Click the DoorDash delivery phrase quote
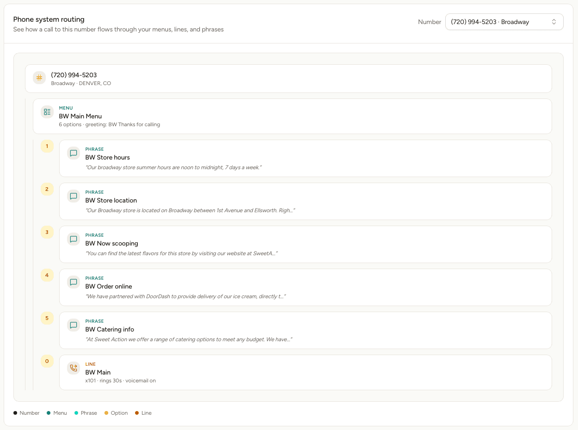The height and width of the screenshot is (430, 578). click(x=185, y=296)
